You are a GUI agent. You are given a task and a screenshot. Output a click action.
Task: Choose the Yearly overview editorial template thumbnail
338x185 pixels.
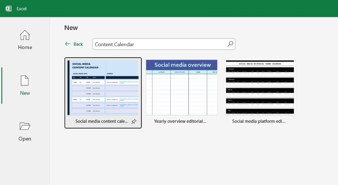click(181, 87)
